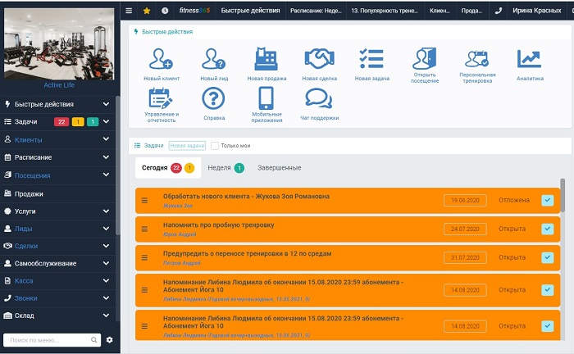Click drag handle of переносе тренировки task

pos(144,257)
